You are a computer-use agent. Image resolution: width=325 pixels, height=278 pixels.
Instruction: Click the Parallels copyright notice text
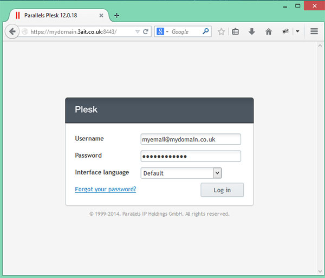159,214
